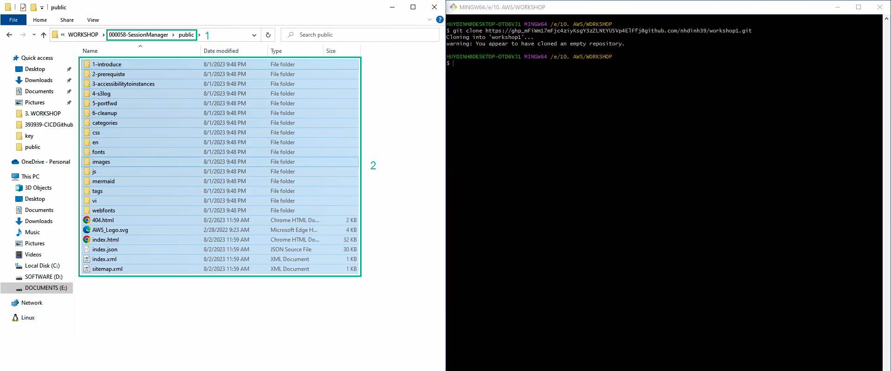
Task: Click the Forward navigation arrow in Explorer
Action: pos(23,35)
